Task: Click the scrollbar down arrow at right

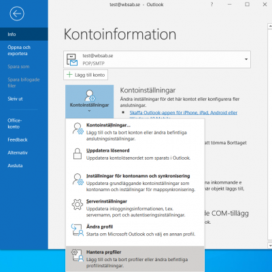Action: 270,245
